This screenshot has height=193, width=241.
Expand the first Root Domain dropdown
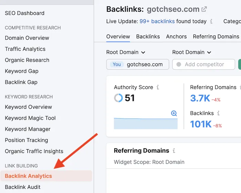[x=126, y=52]
